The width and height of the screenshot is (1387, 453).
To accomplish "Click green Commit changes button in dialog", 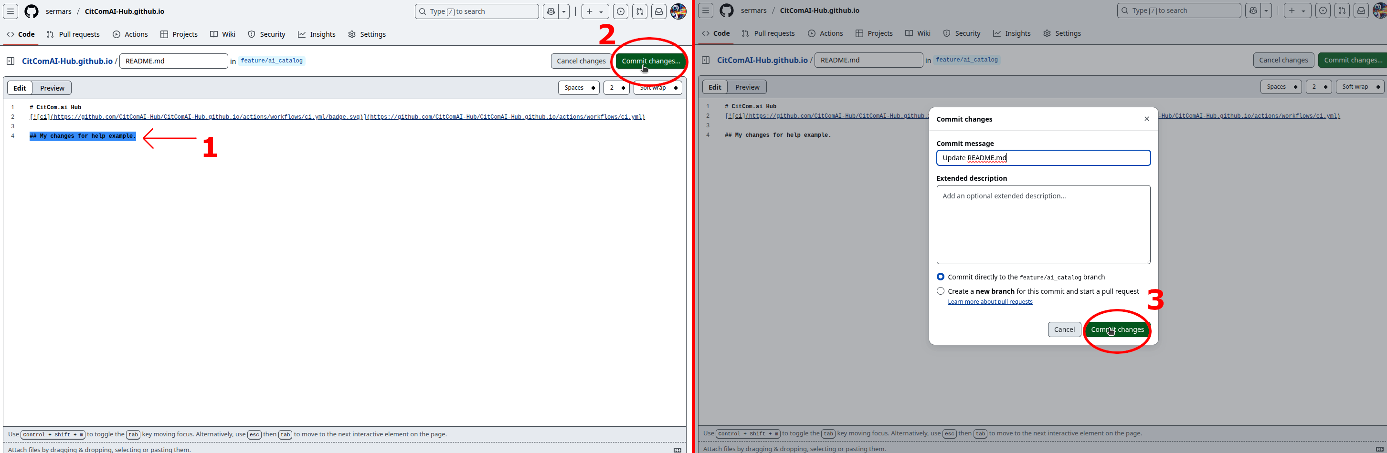I will coord(1117,329).
